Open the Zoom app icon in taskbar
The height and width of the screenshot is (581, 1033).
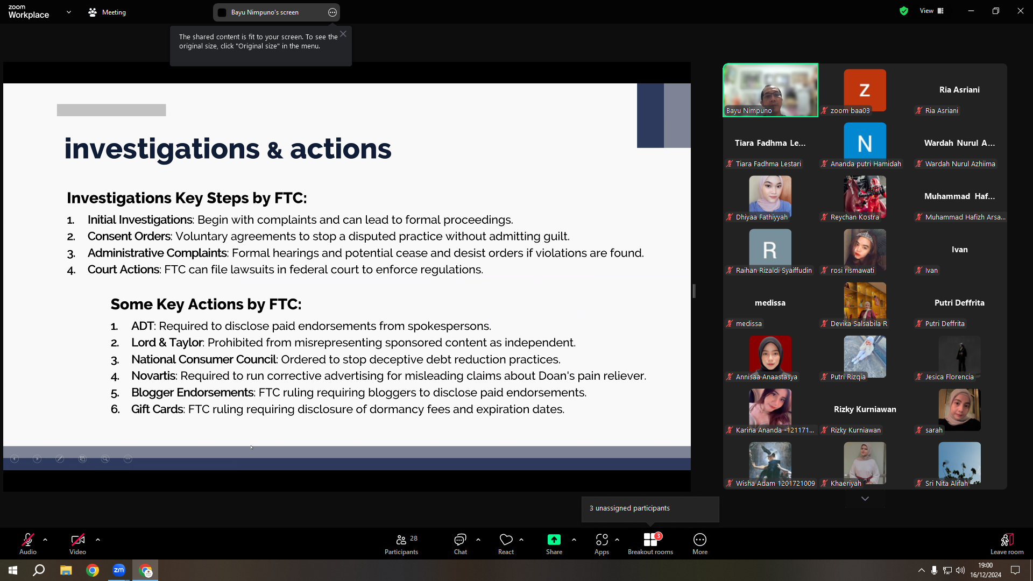tap(119, 570)
